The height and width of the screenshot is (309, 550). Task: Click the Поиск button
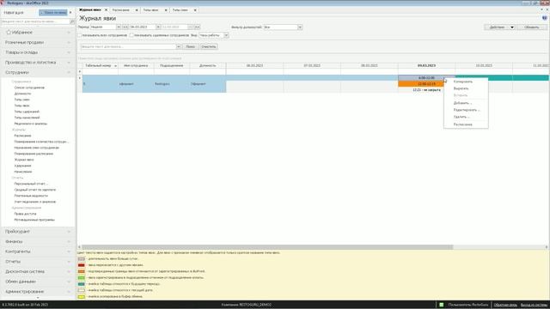click(x=191, y=46)
